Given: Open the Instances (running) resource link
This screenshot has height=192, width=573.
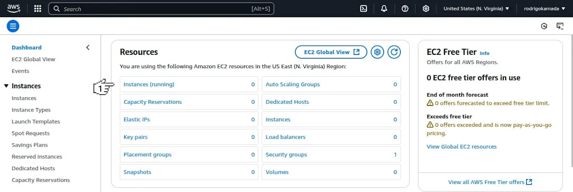Looking at the screenshot, I should 149,84.
